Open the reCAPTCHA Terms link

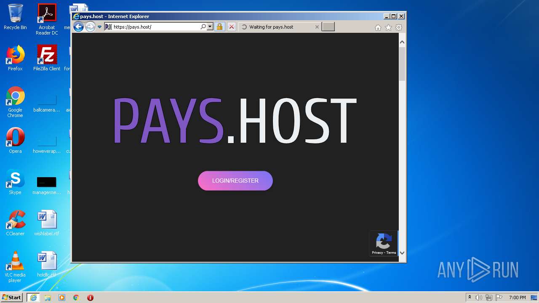coord(391,252)
